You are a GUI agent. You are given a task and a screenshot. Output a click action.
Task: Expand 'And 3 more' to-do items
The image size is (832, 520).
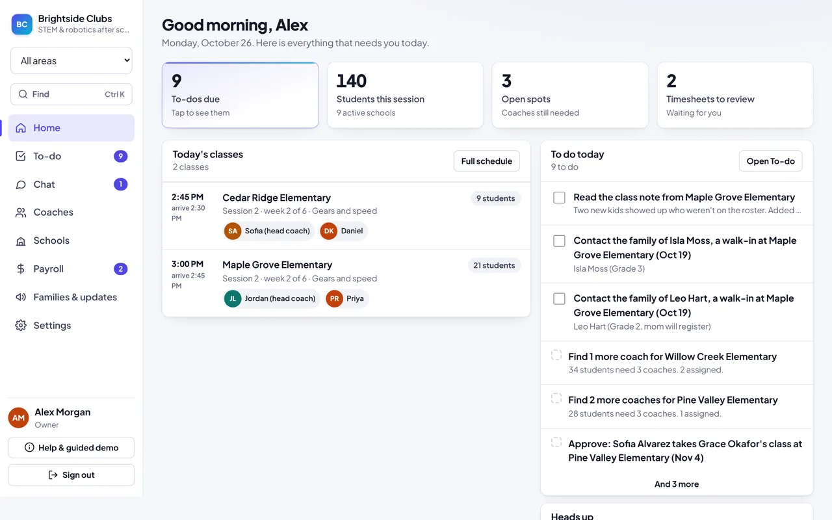[677, 484]
